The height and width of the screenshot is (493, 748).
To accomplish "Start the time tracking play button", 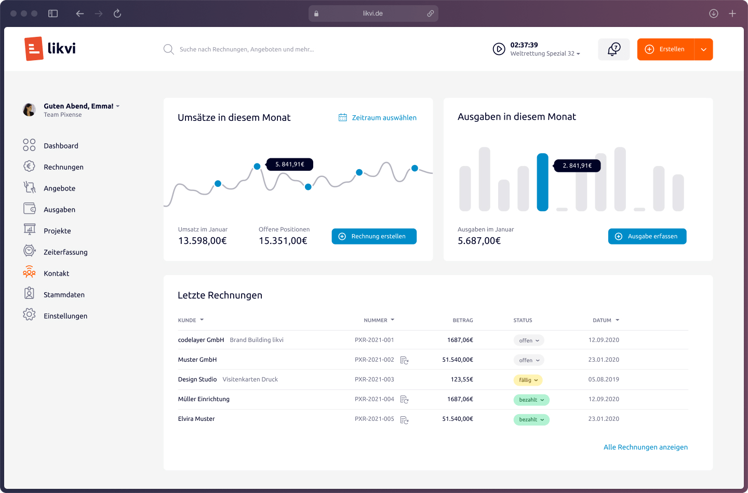I will (499, 49).
